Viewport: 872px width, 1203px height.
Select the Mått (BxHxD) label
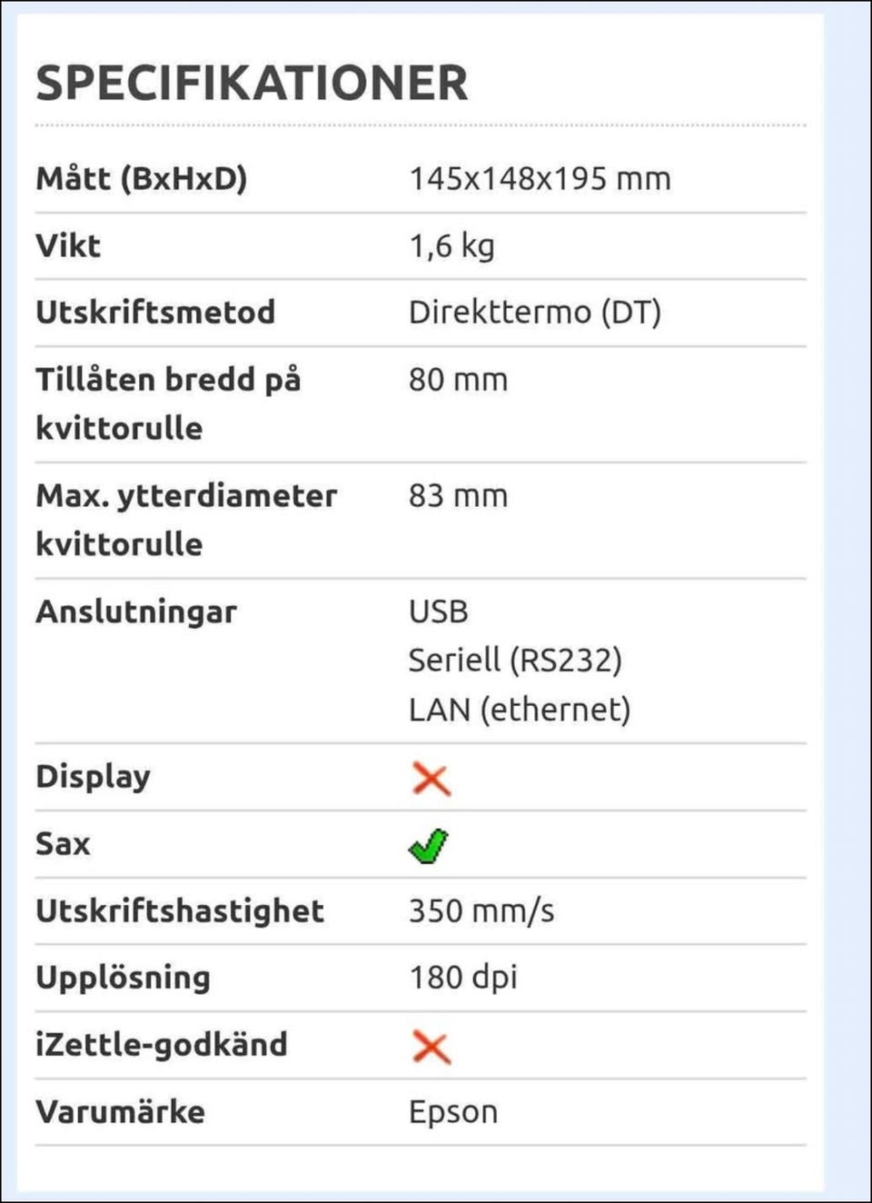point(141,178)
